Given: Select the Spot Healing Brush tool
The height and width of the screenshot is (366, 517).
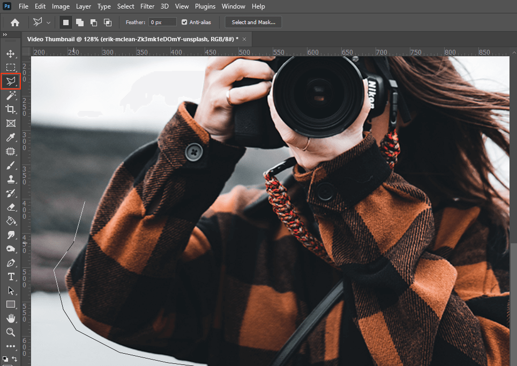Looking at the screenshot, I should 11,151.
